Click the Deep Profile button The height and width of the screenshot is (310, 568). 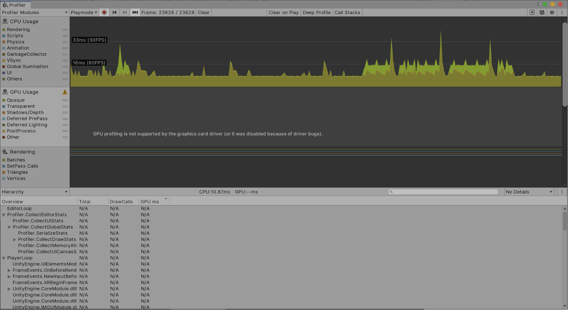[x=317, y=13]
